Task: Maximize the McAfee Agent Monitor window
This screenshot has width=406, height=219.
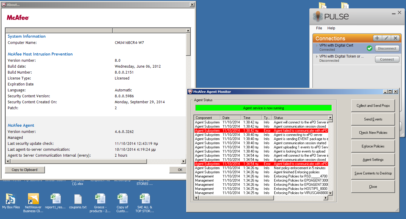Action: pyautogui.click(x=390, y=92)
